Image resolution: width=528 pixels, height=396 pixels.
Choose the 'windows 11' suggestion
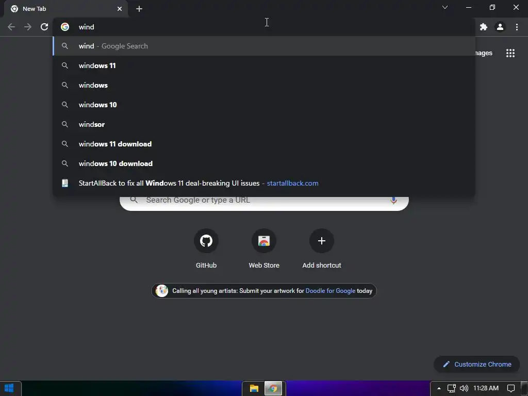[x=264, y=65]
